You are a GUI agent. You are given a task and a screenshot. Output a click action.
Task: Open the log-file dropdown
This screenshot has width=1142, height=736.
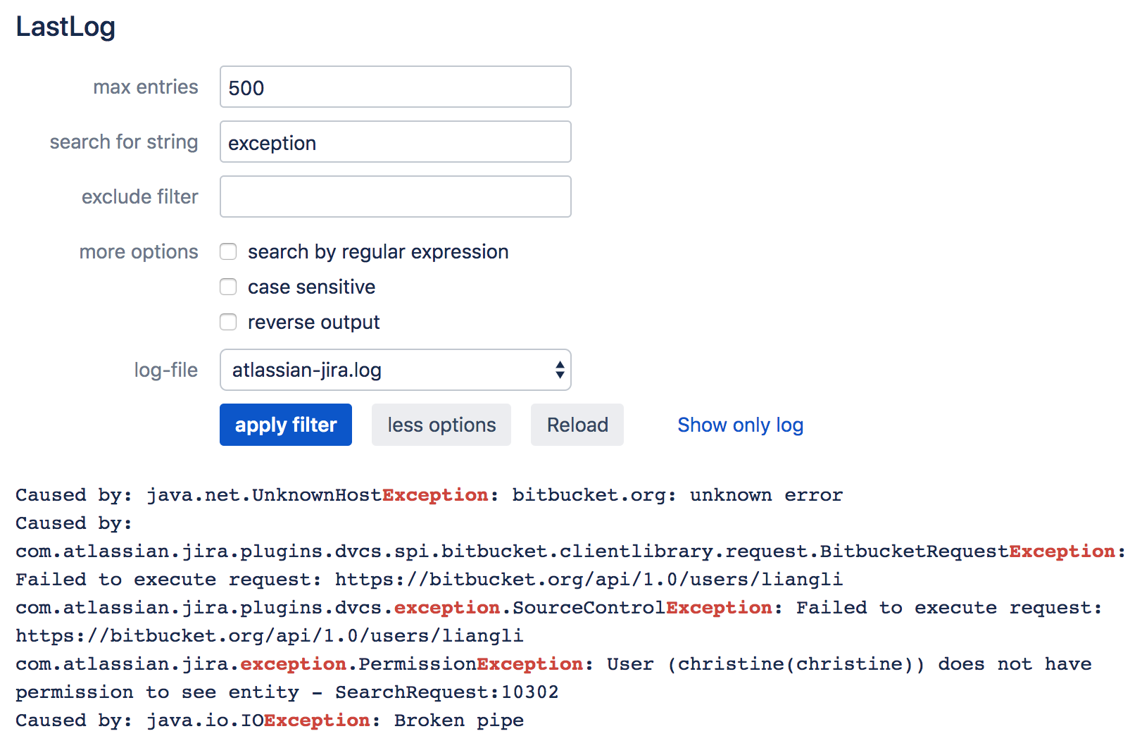click(395, 370)
